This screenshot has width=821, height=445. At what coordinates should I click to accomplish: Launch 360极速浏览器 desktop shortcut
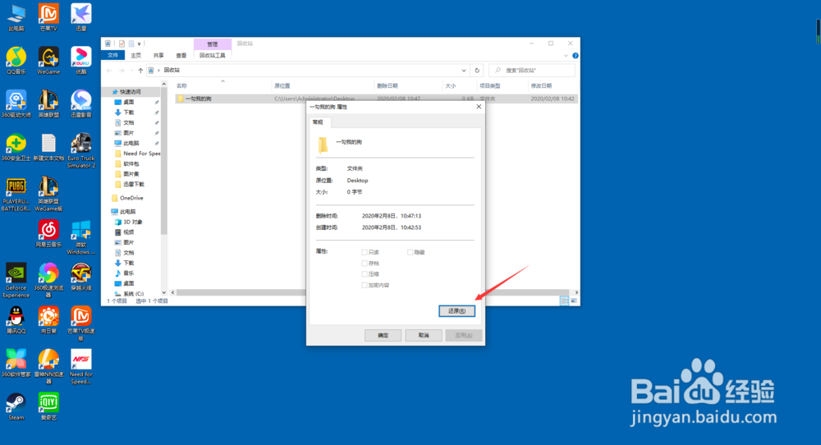pyautogui.click(x=48, y=281)
